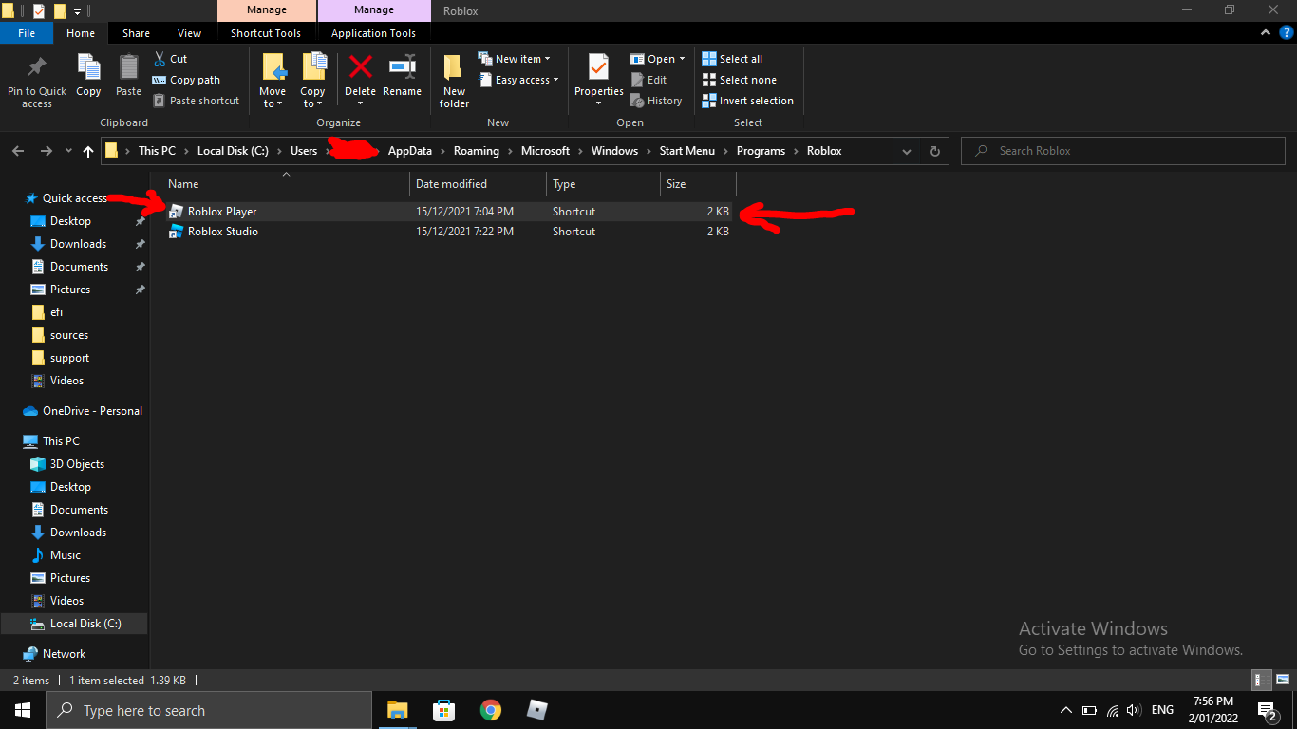This screenshot has width=1297, height=729.
Task: Open Microsoft Store from the taskbar
Action: pos(443,710)
